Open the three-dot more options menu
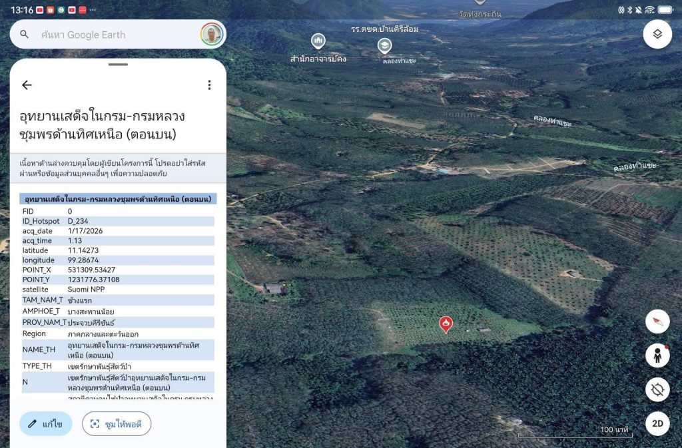Viewport: 682px width, 448px height. click(x=209, y=85)
